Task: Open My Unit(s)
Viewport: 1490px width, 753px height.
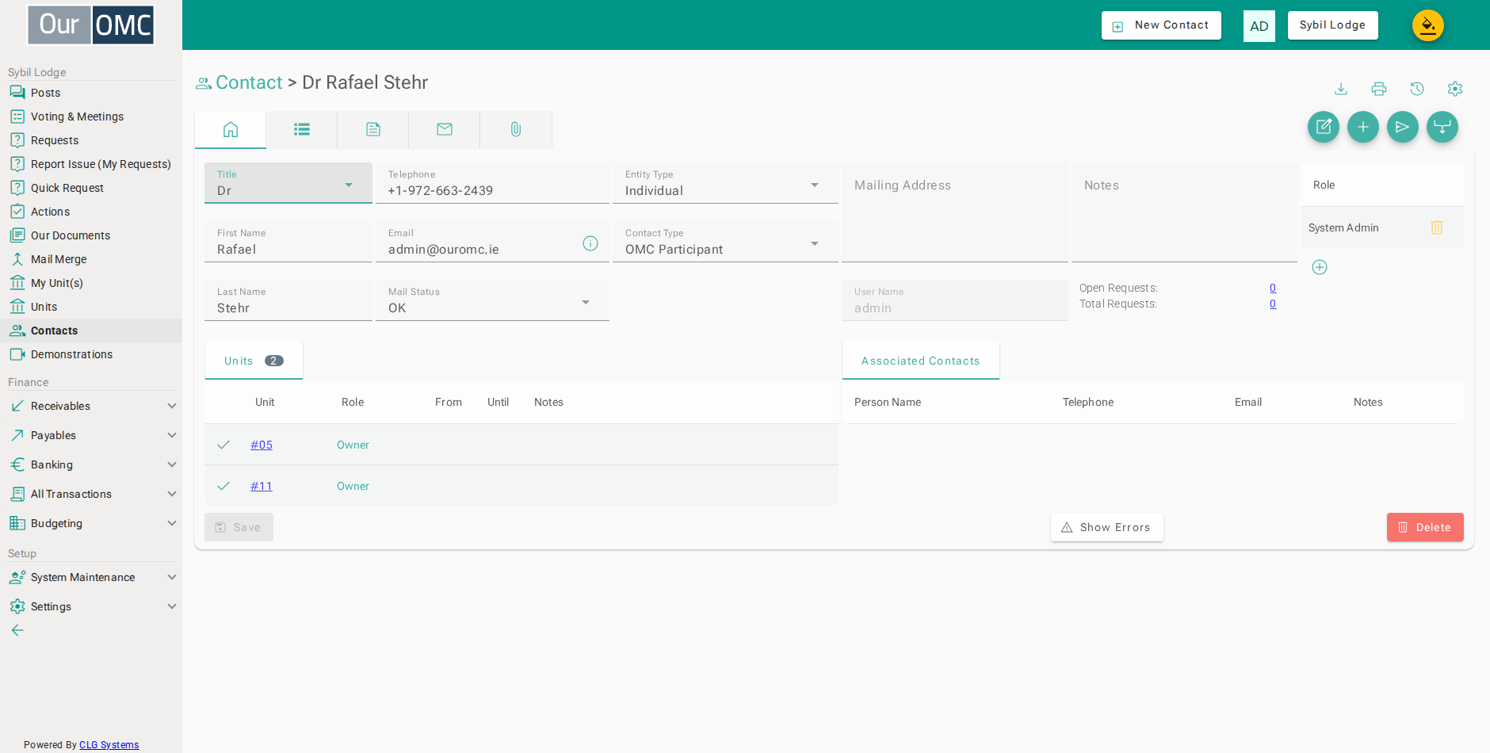Action: pos(91,283)
